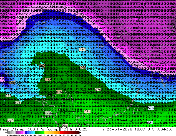Click the '-12' legend scale label

tap(37, 135)
